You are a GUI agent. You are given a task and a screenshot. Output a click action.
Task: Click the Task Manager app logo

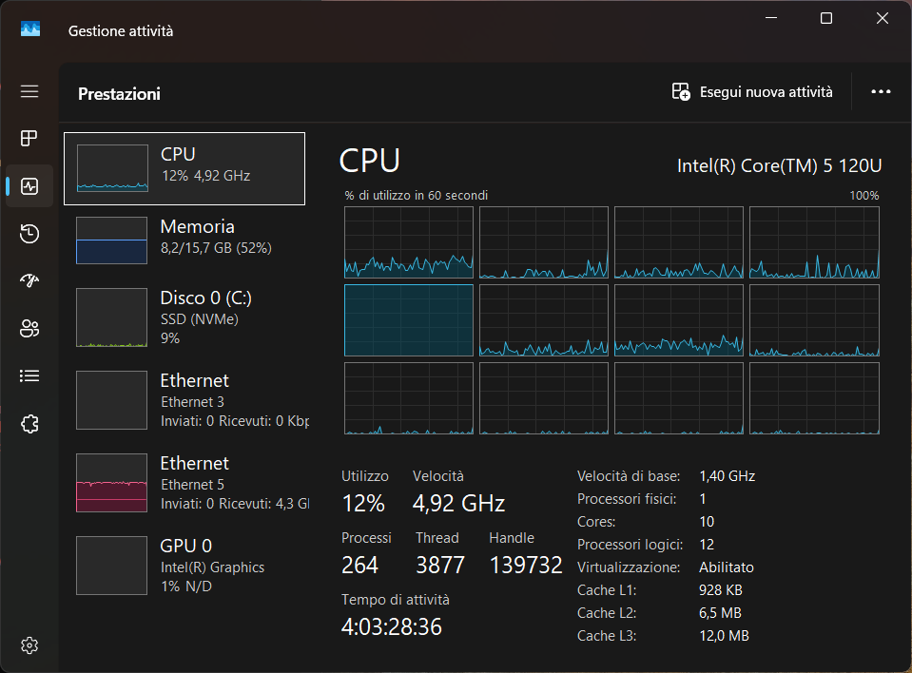pyautogui.click(x=30, y=29)
